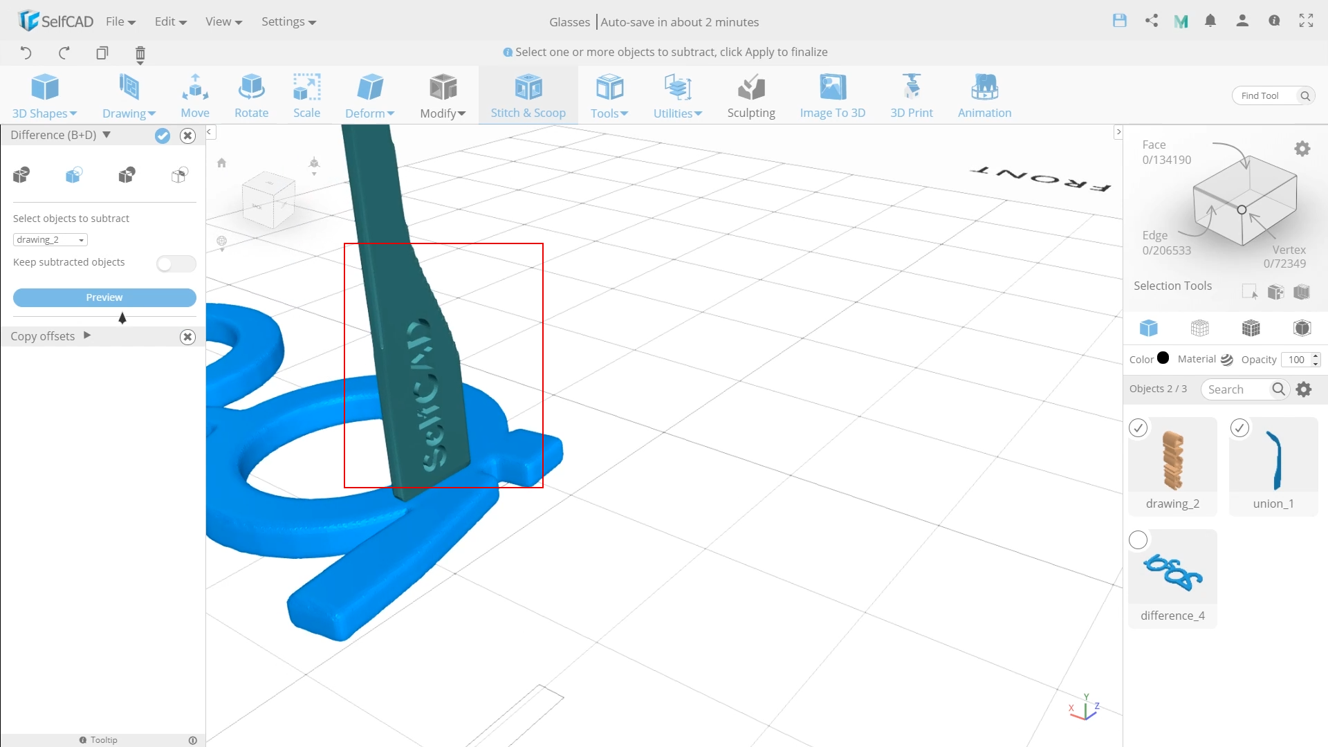
Task: Open the black Color swatch
Action: 1163,358
